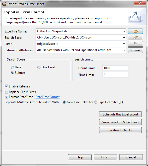This screenshot has height=166, width=148.
Task: Select Pipe Delimiter radio option
Action: pos(96,102)
